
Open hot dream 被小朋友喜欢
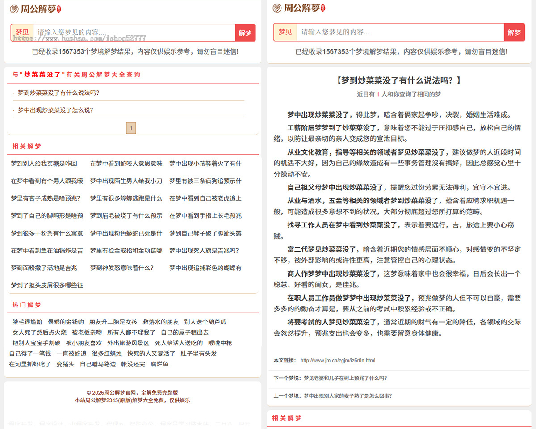(x=84, y=343)
